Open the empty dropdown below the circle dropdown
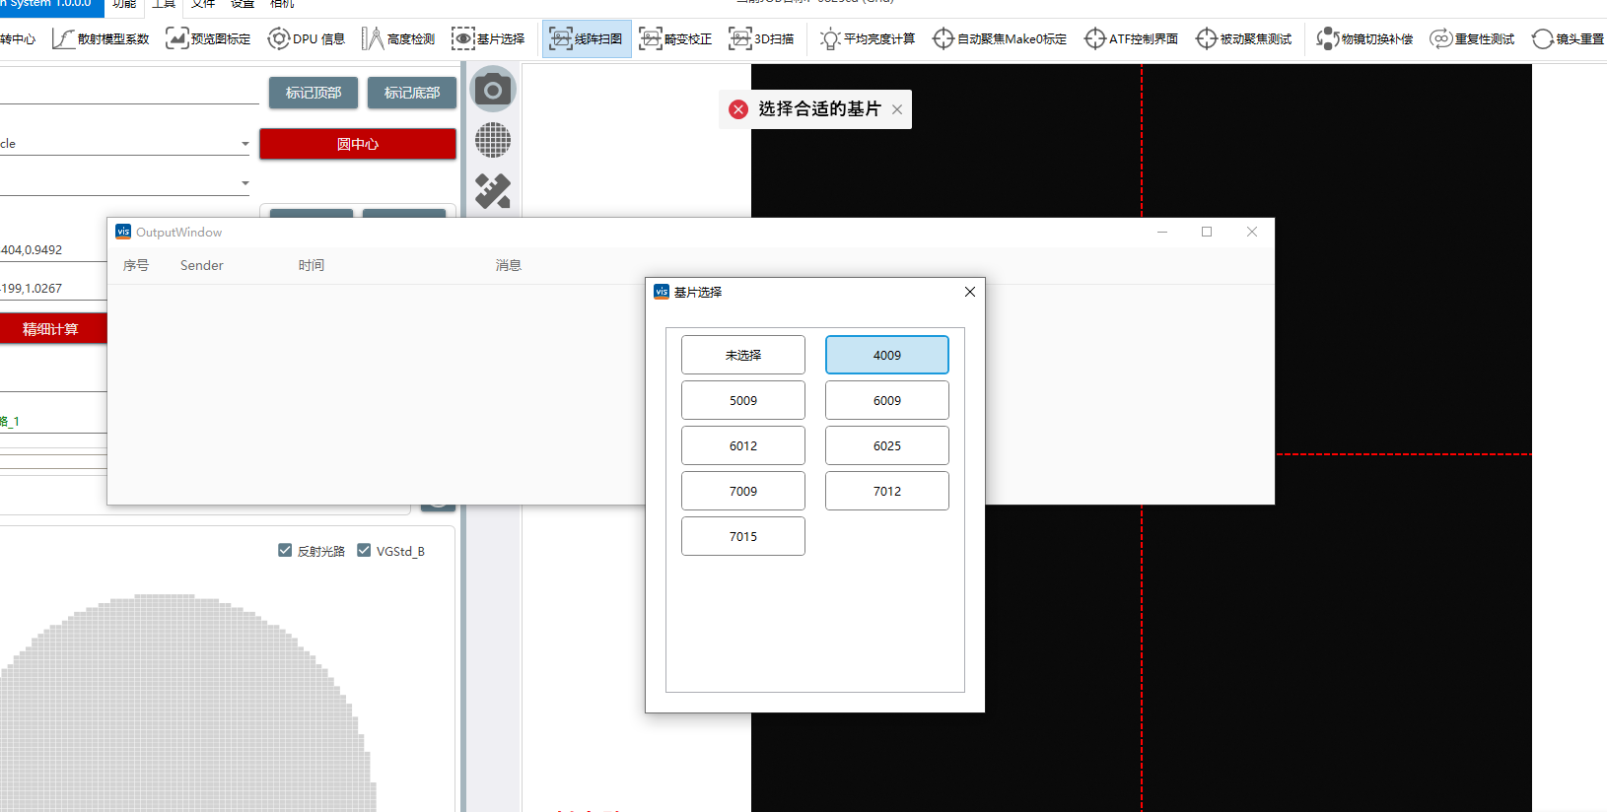1607x812 pixels. pos(245,183)
